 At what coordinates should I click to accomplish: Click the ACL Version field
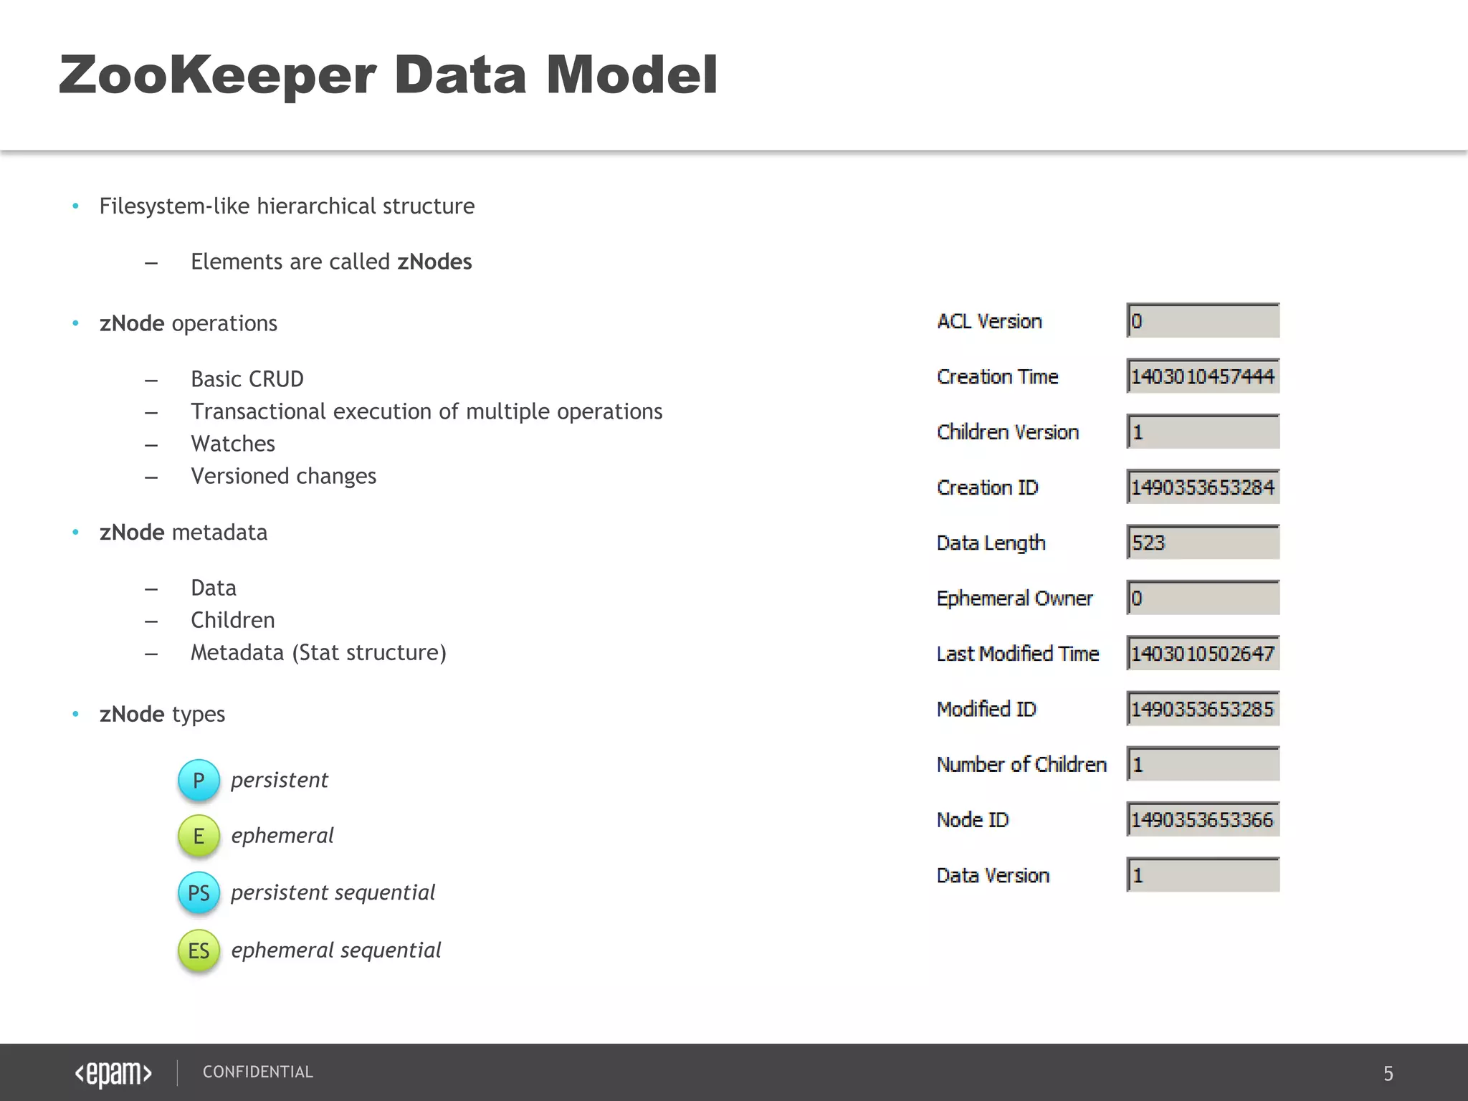(x=1203, y=321)
